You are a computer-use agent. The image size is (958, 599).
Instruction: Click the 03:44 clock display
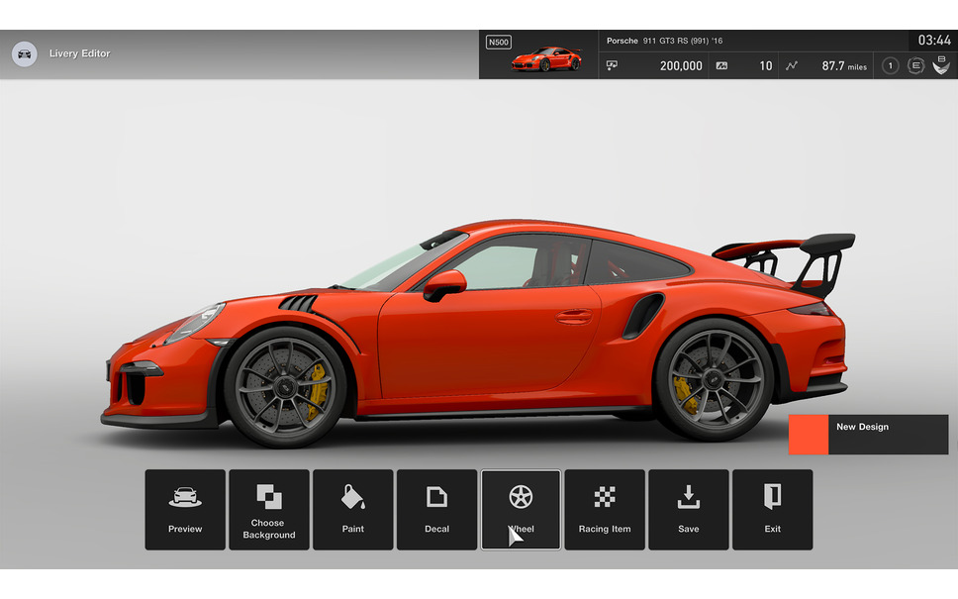tap(934, 41)
